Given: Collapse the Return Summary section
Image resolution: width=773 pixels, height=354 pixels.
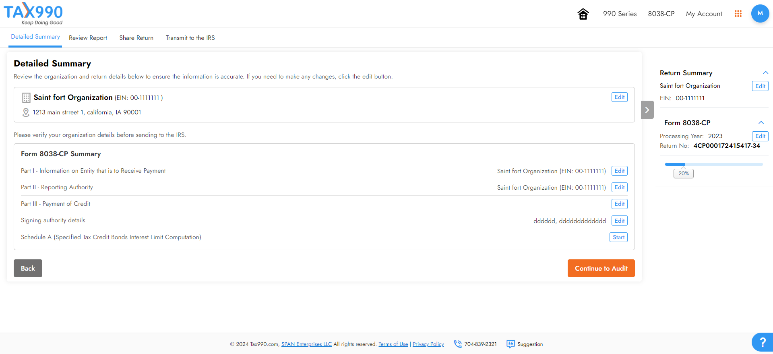Looking at the screenshot, I should pyautogui.click(x=765, y=73).
